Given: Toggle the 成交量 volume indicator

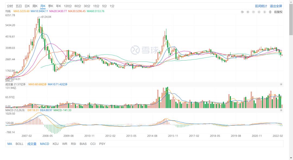Looking at the screenshot, I should (x=32, y=144).
